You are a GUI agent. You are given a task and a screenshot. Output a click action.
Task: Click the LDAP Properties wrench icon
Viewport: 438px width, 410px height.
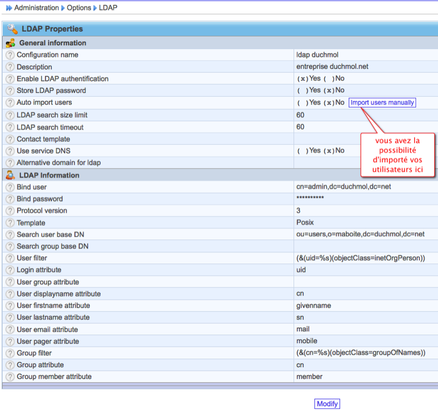(12, 29)
